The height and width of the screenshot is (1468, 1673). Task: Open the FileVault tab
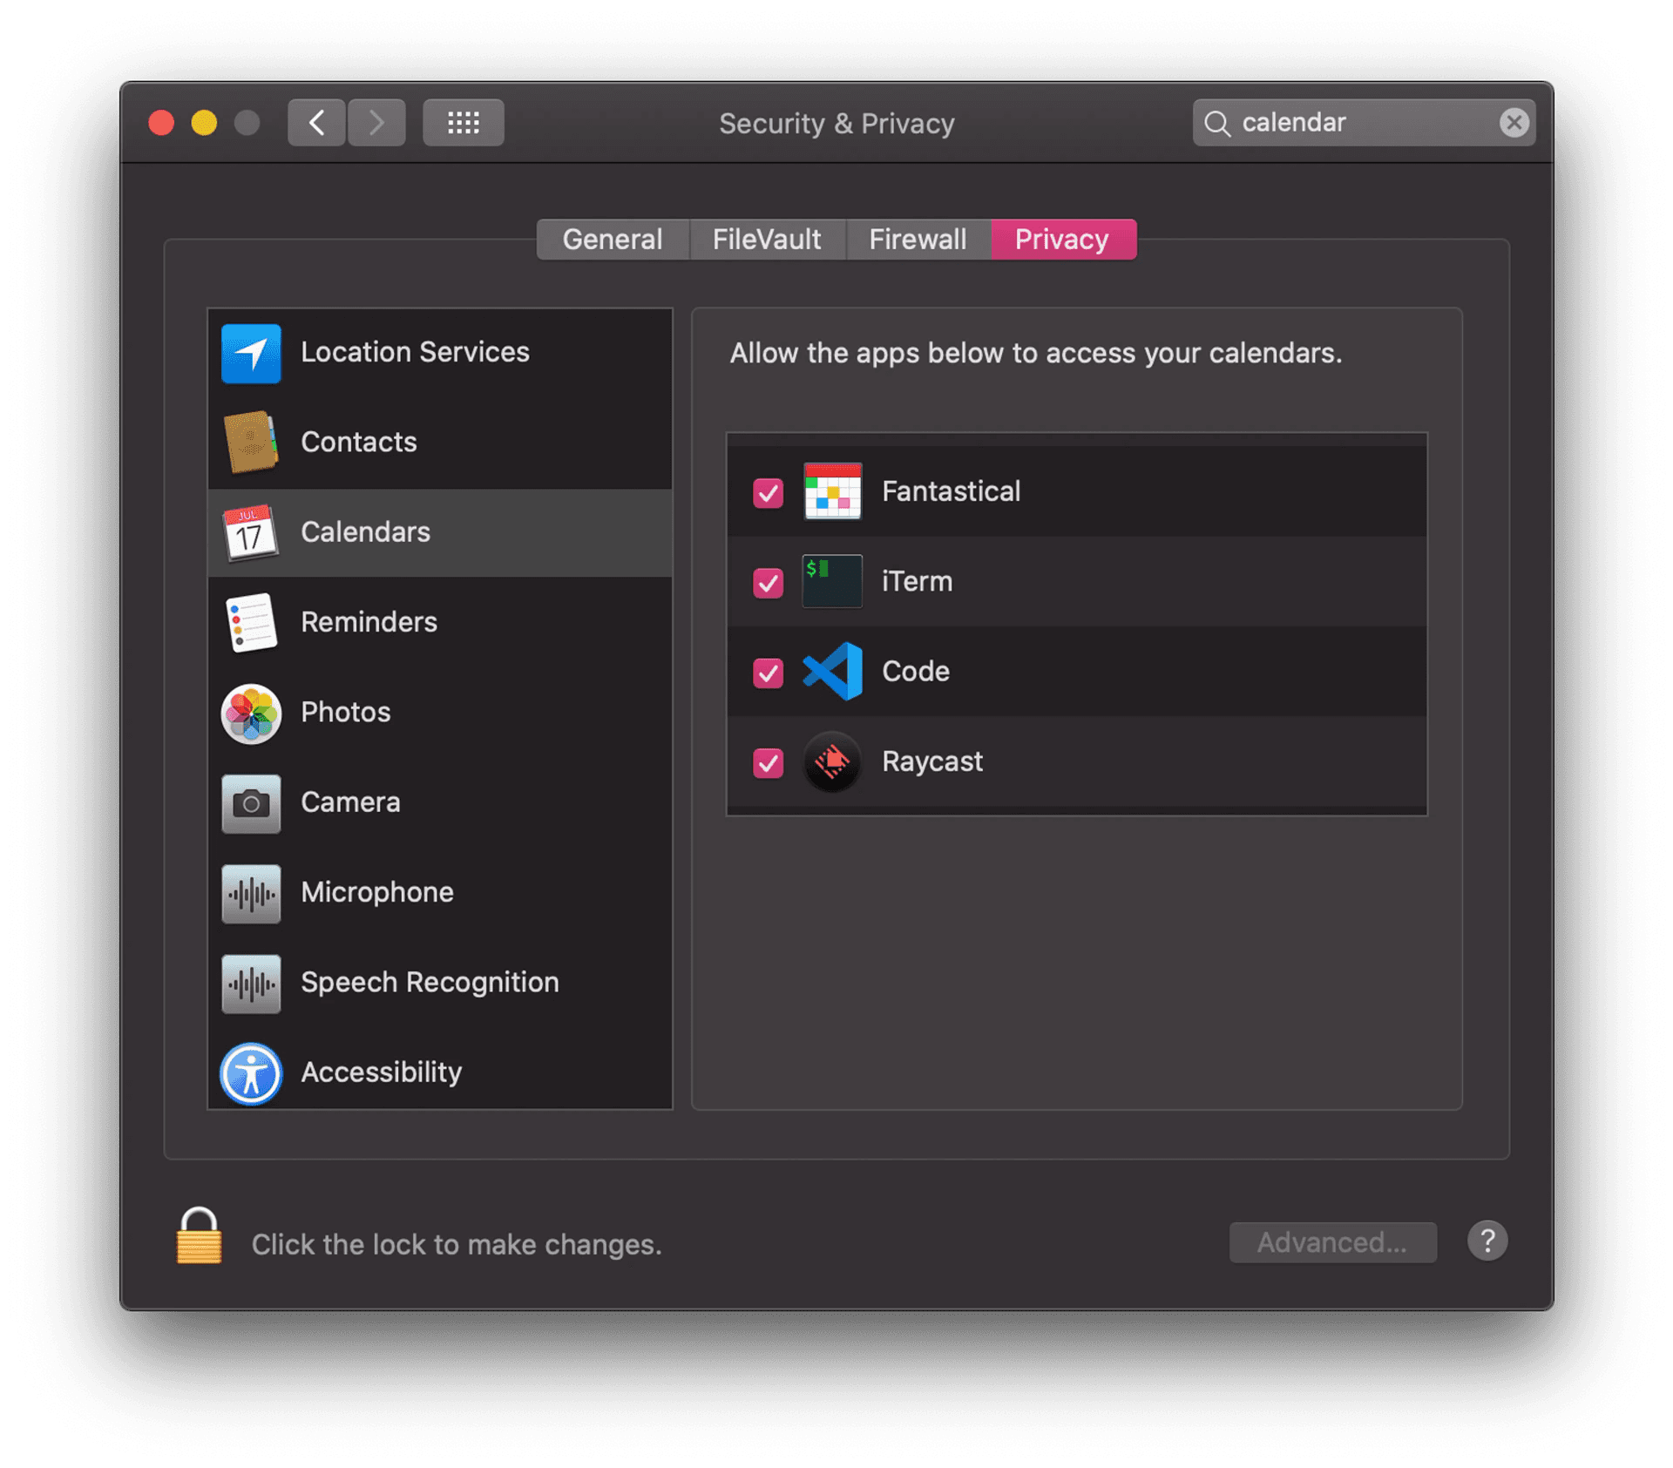tap(767, 239)
